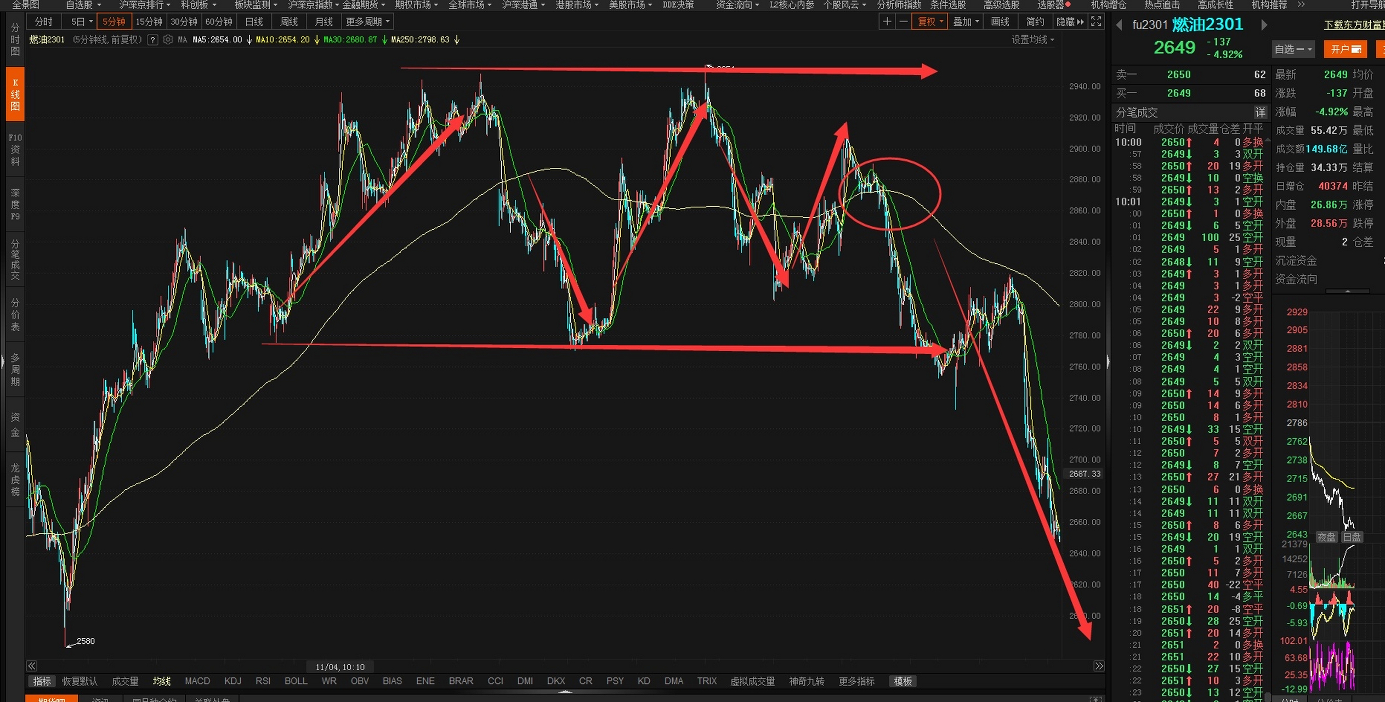Click 下载东方财富 download link
The image size is (1385, 702).
(x=1353, y=25)
